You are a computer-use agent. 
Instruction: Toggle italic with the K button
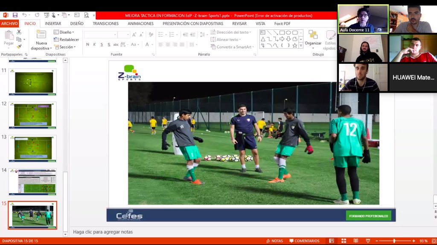[94, 44]
